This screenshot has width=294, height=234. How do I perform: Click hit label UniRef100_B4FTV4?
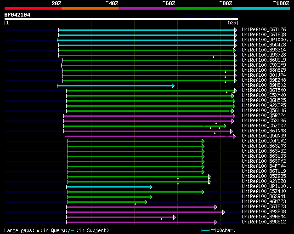pyautogui.click(x=264, y=166)
